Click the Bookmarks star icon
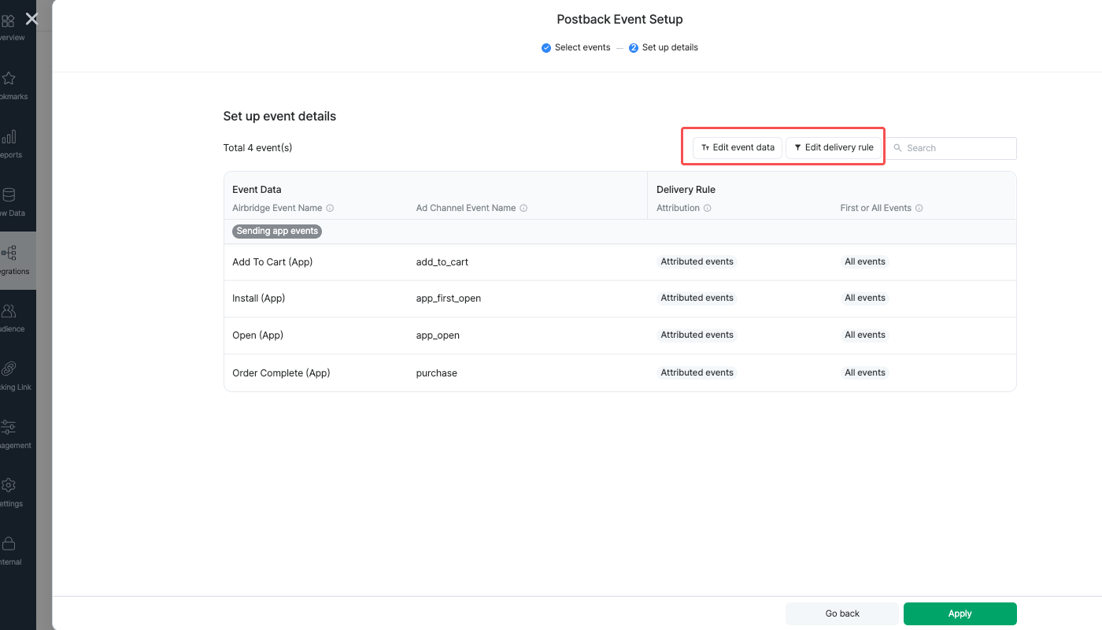Screen dimensions: 1102x630 9,79
